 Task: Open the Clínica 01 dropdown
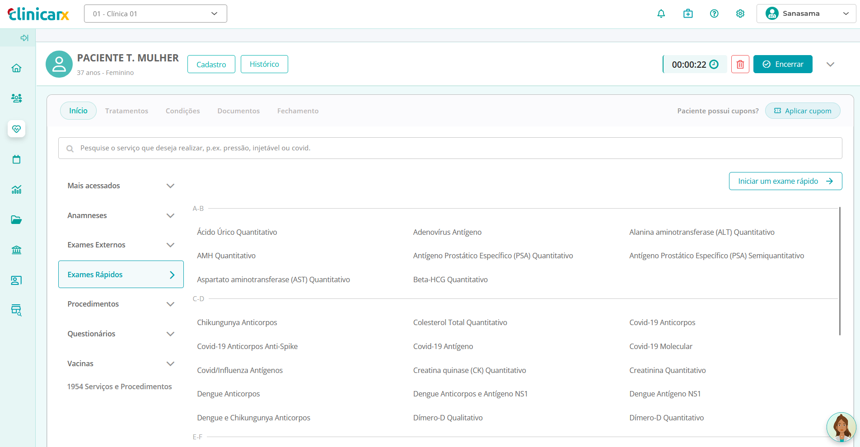155,14
